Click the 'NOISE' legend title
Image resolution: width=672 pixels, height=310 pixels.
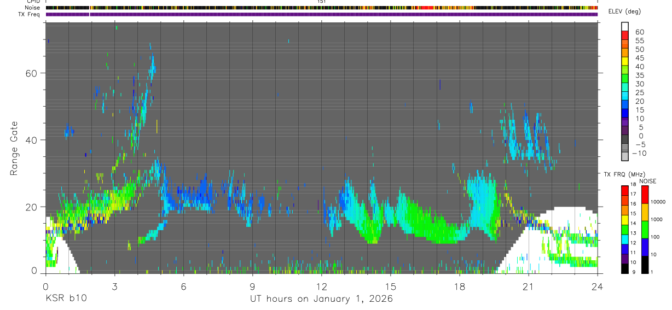(648, 181)
